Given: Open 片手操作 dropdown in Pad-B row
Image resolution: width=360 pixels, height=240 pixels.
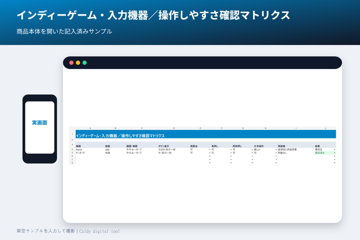Looking at the screenshot, I should tap(276, 150).
